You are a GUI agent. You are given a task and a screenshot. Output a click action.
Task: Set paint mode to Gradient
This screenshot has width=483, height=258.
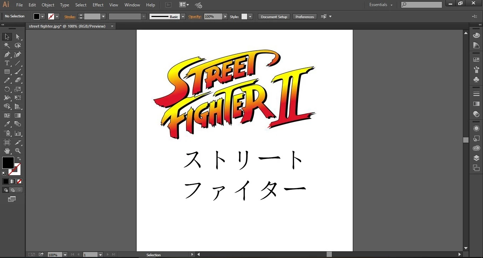12,182
